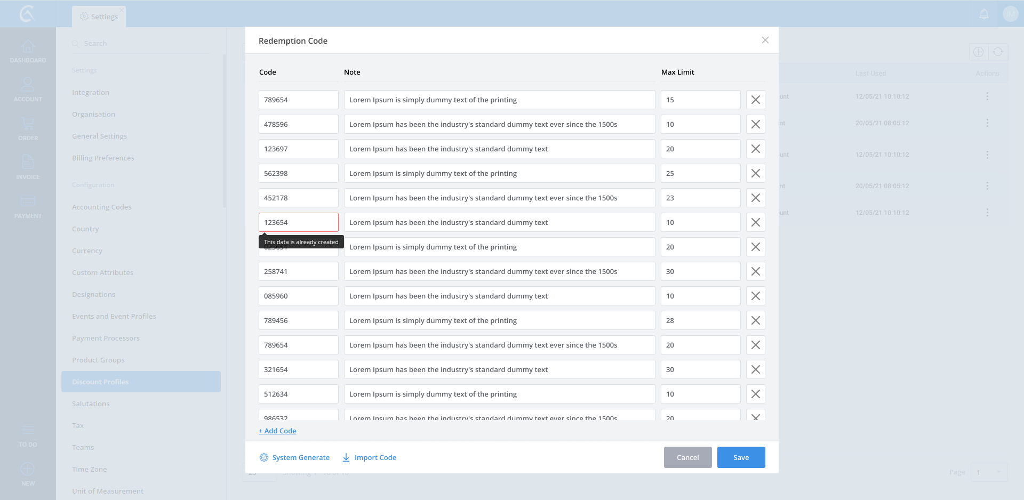Open the notifications bell
This screenshot has height=500, width=1024.
983,14
